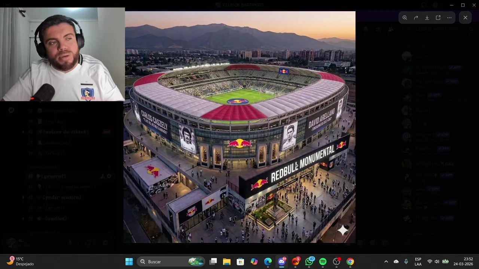Open Spotify from the taskbar
The image size is (479, 269).
click(323, 262)
